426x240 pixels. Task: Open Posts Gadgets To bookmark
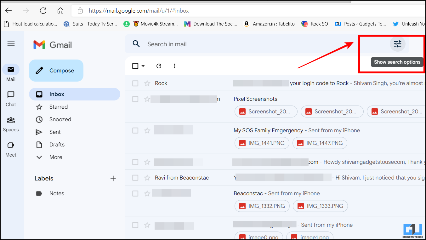[x=360, y=24]
